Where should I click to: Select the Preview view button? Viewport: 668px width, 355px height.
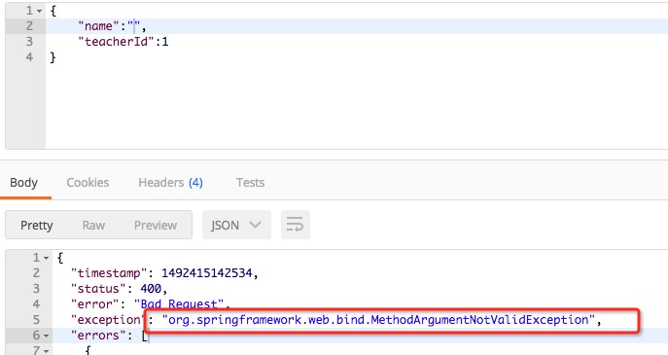(x=156, y=225)
